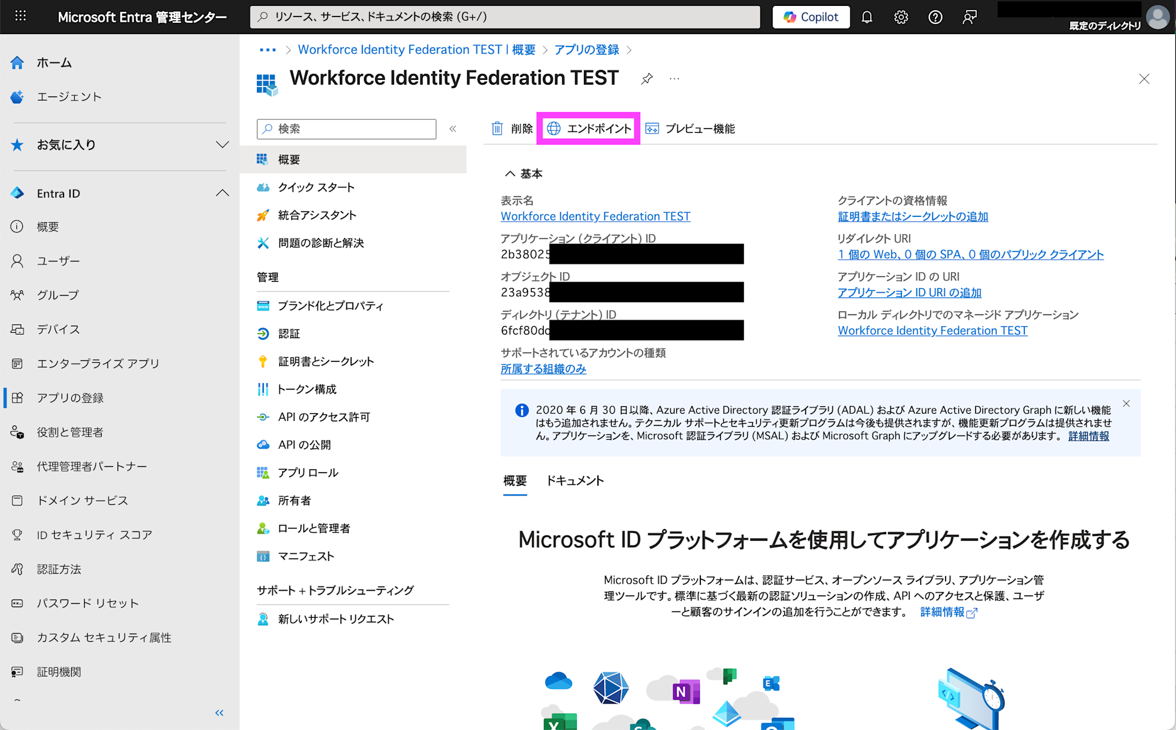Click 所属する組織のみ link
1176x730 pixels.
[543, 369]
